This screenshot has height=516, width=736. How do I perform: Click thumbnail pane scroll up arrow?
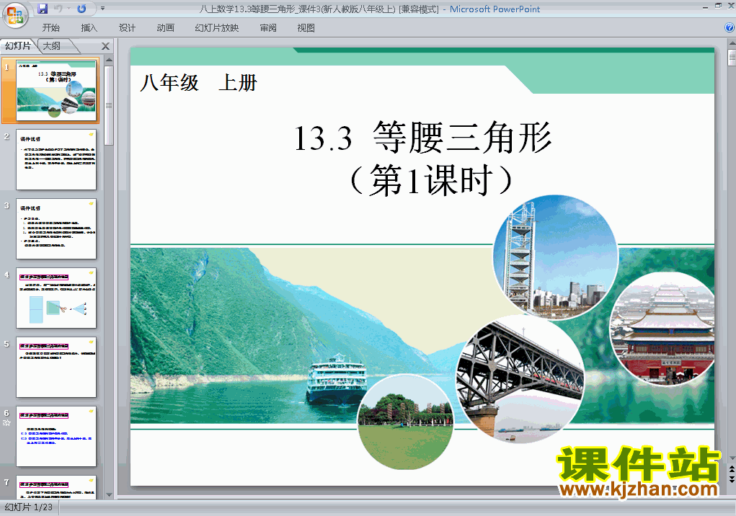[x=109, y=61]
